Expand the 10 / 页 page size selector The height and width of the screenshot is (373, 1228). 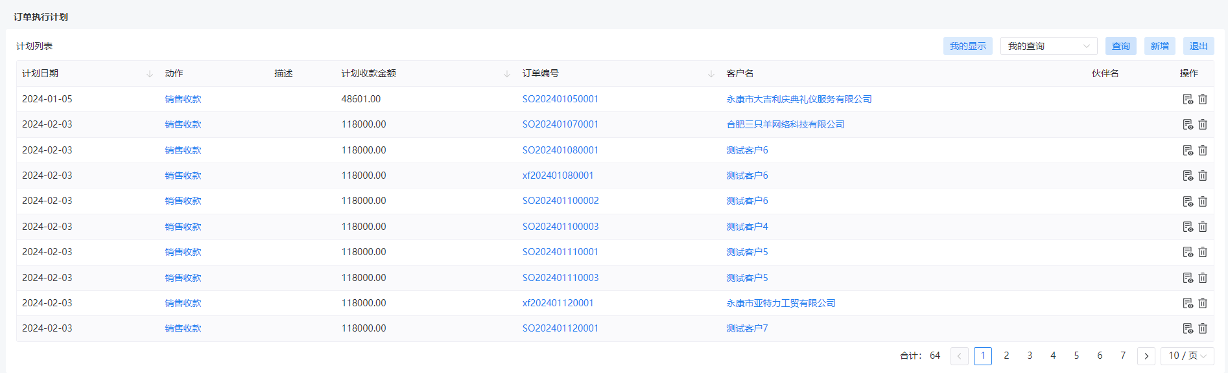1187,356
